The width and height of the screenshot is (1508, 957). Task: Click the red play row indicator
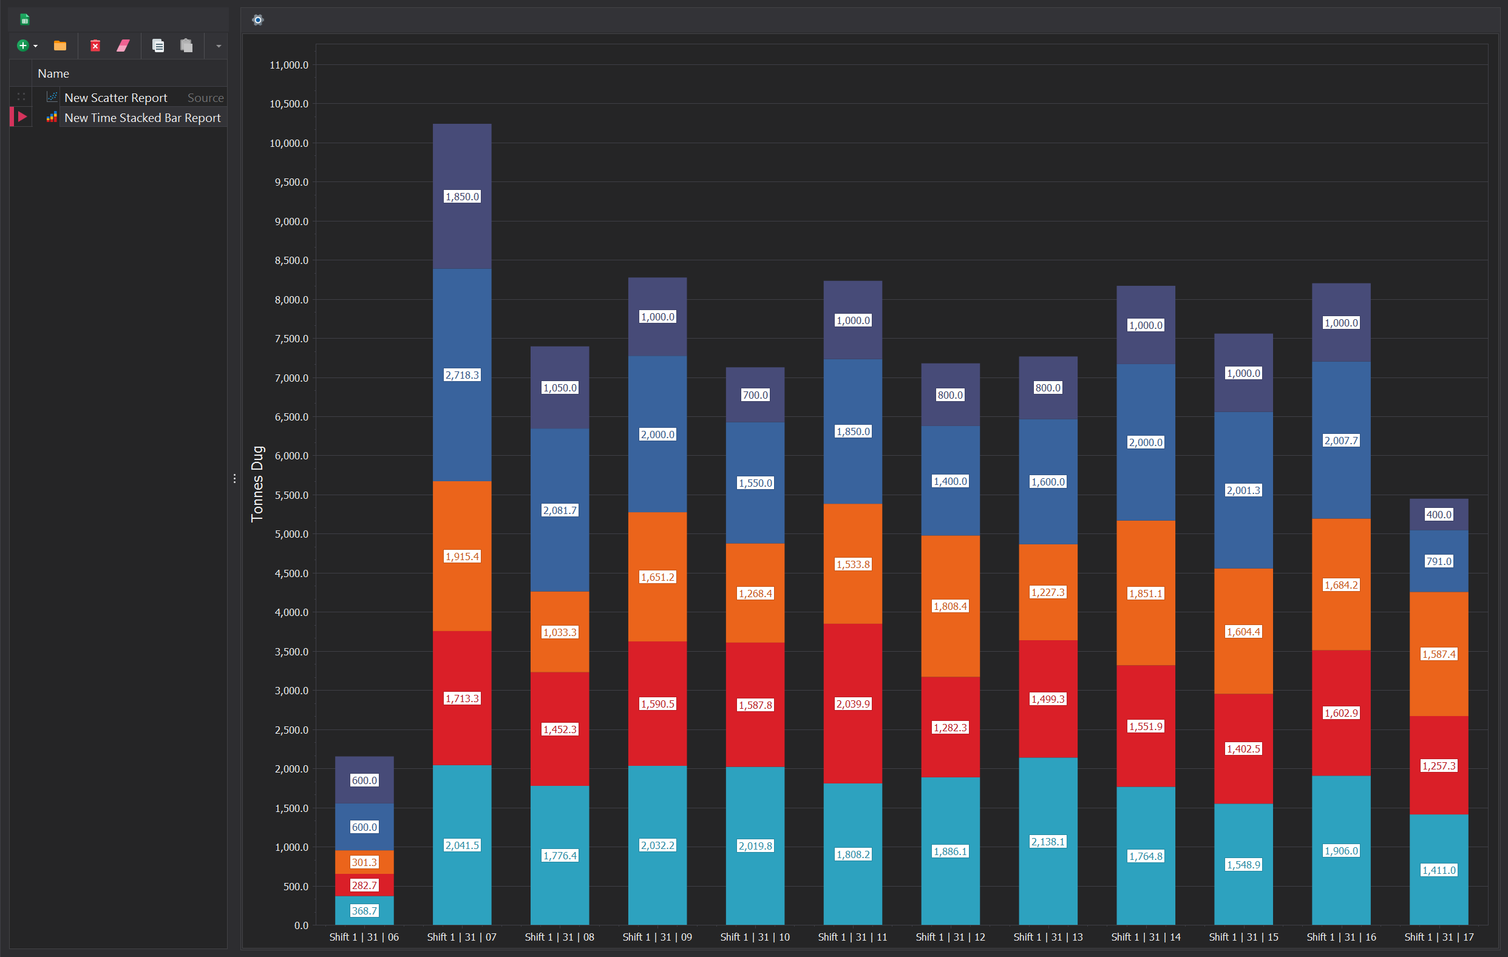tap(22, 117)
